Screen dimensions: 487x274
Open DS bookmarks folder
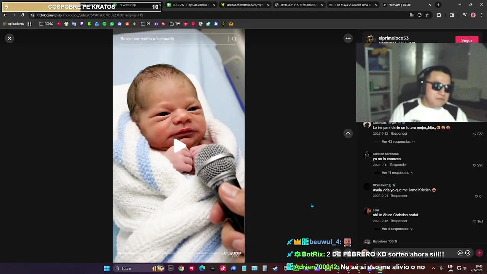(x=146, y=24)
